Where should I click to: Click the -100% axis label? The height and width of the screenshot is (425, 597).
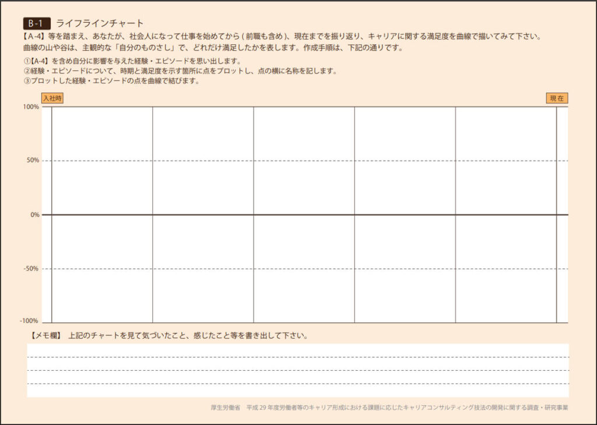coord(29,320)
